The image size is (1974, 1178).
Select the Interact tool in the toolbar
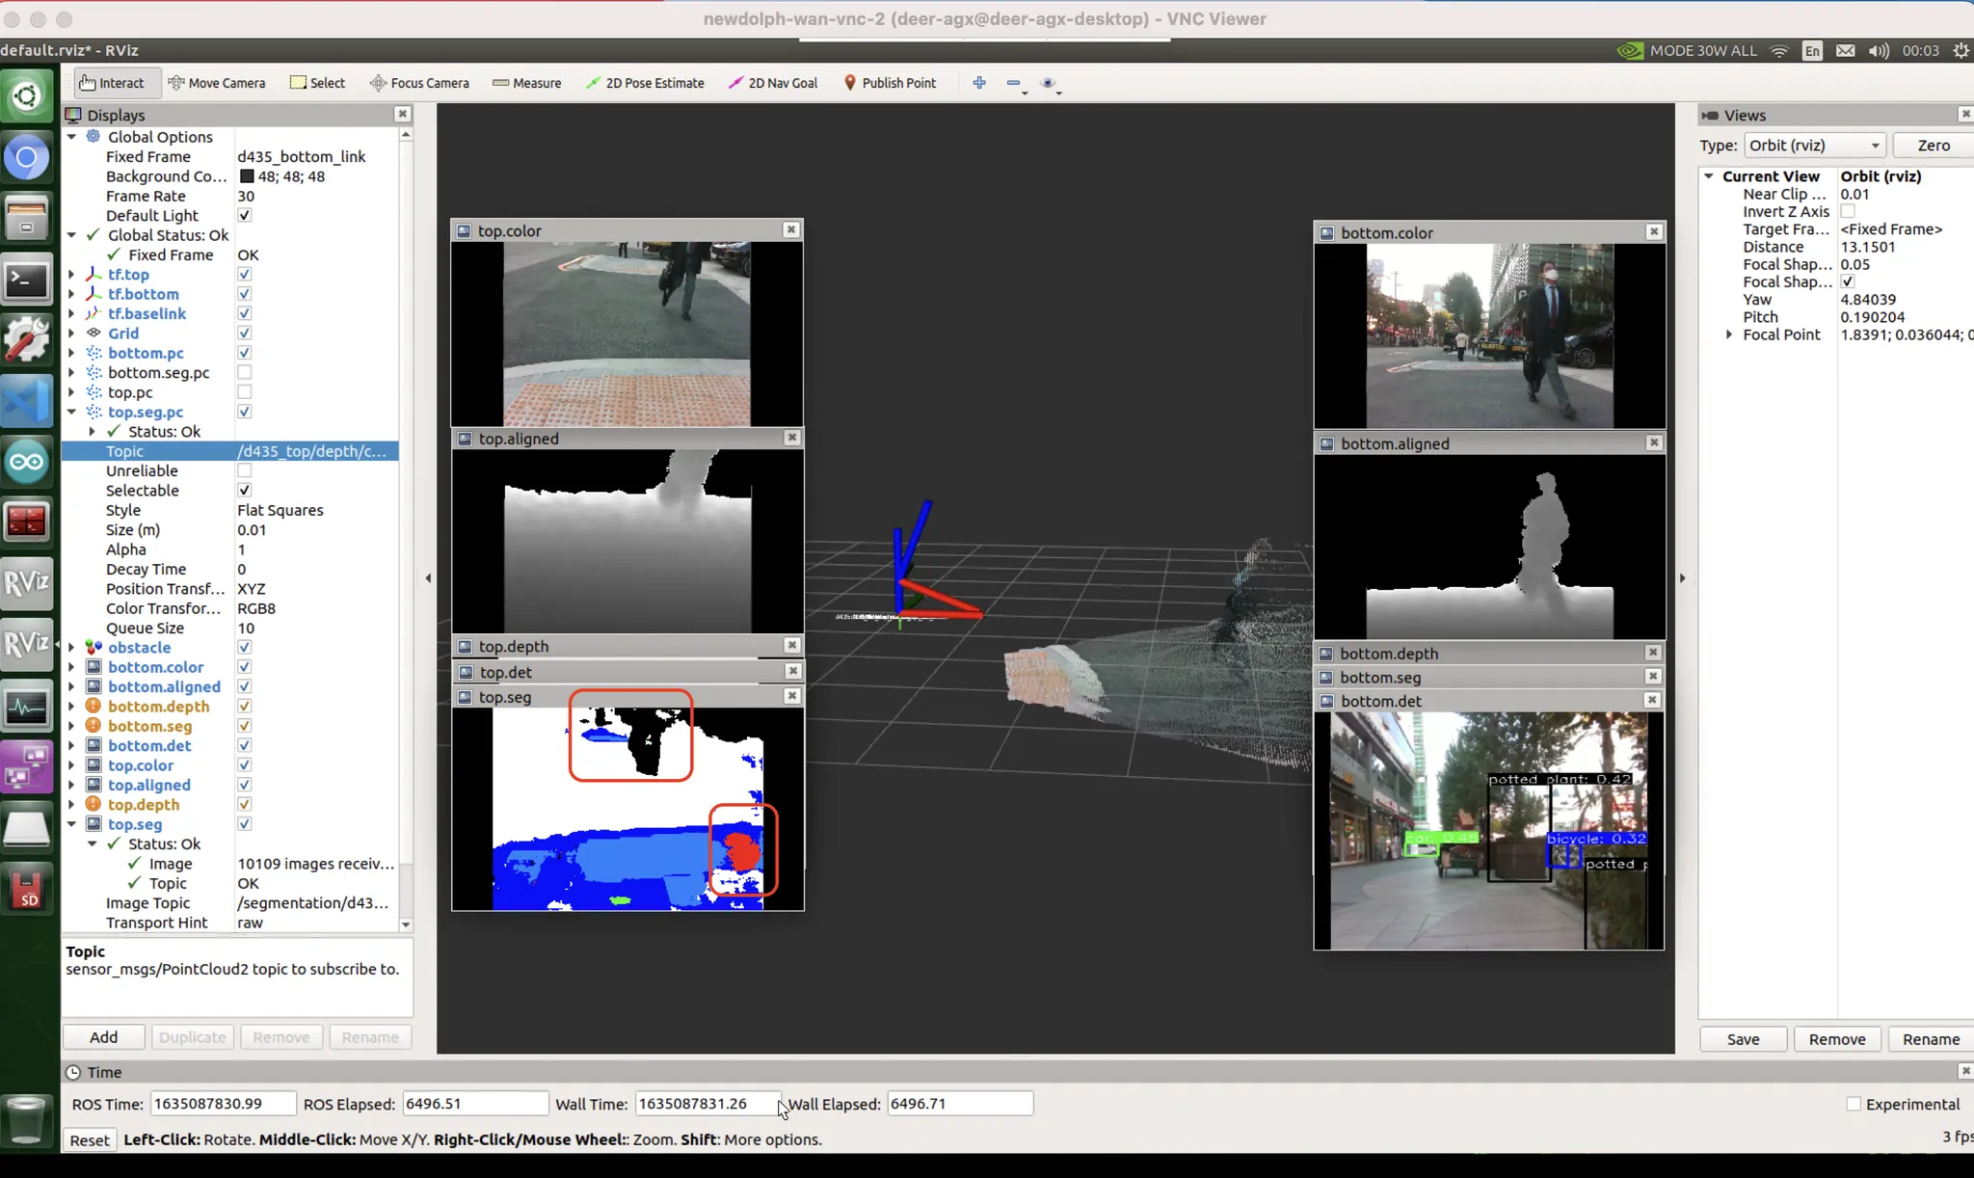(x=112, y=83)
